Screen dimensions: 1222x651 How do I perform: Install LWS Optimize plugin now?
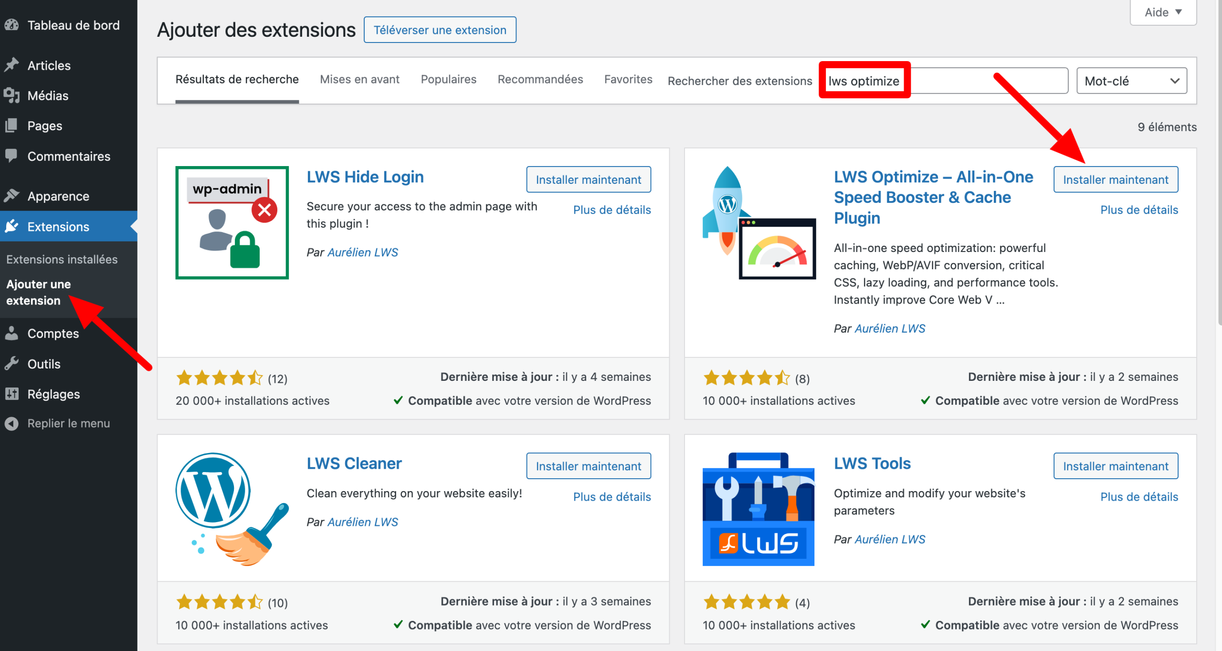click(x=1116, y=179)
